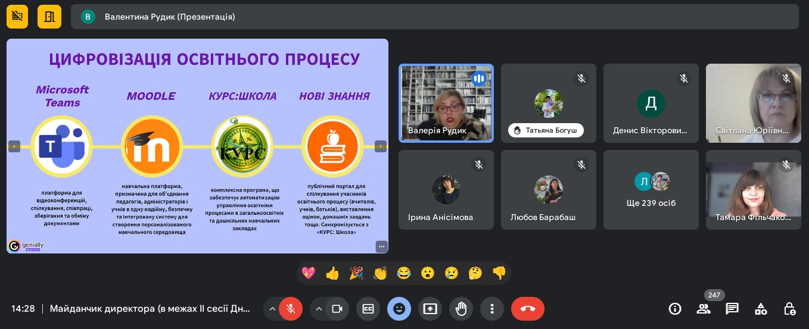Open the 'Ще 239 осіб' tile
This screenshot has height=329, width=809.
(x=651, y=190)
